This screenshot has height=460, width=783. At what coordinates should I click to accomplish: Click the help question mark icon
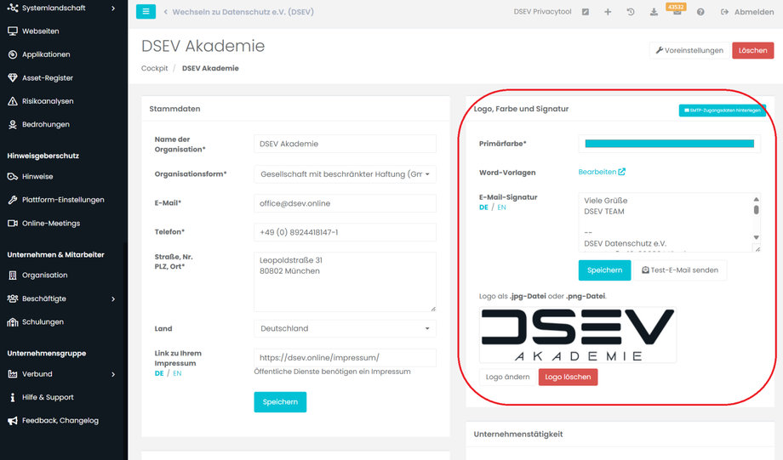coord(700,12)
